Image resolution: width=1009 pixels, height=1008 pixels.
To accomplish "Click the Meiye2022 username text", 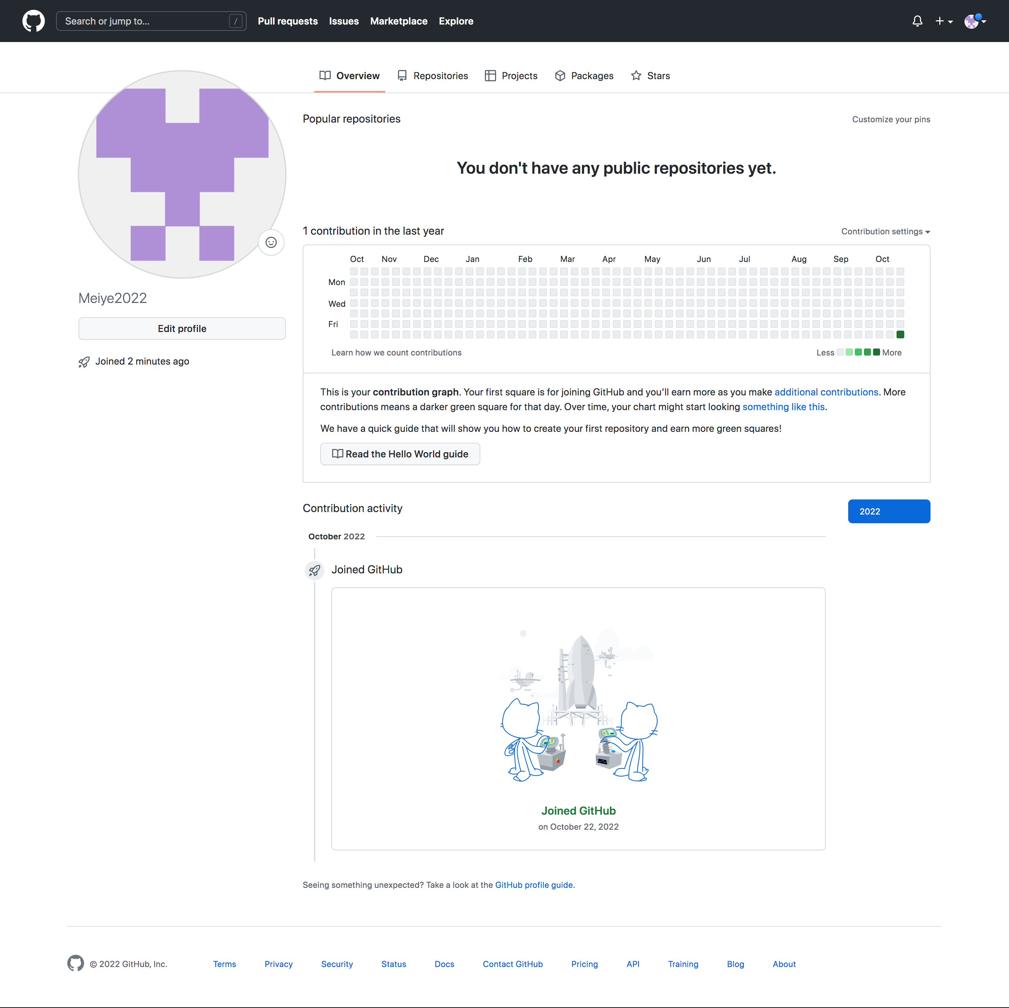I will point(113,298).
